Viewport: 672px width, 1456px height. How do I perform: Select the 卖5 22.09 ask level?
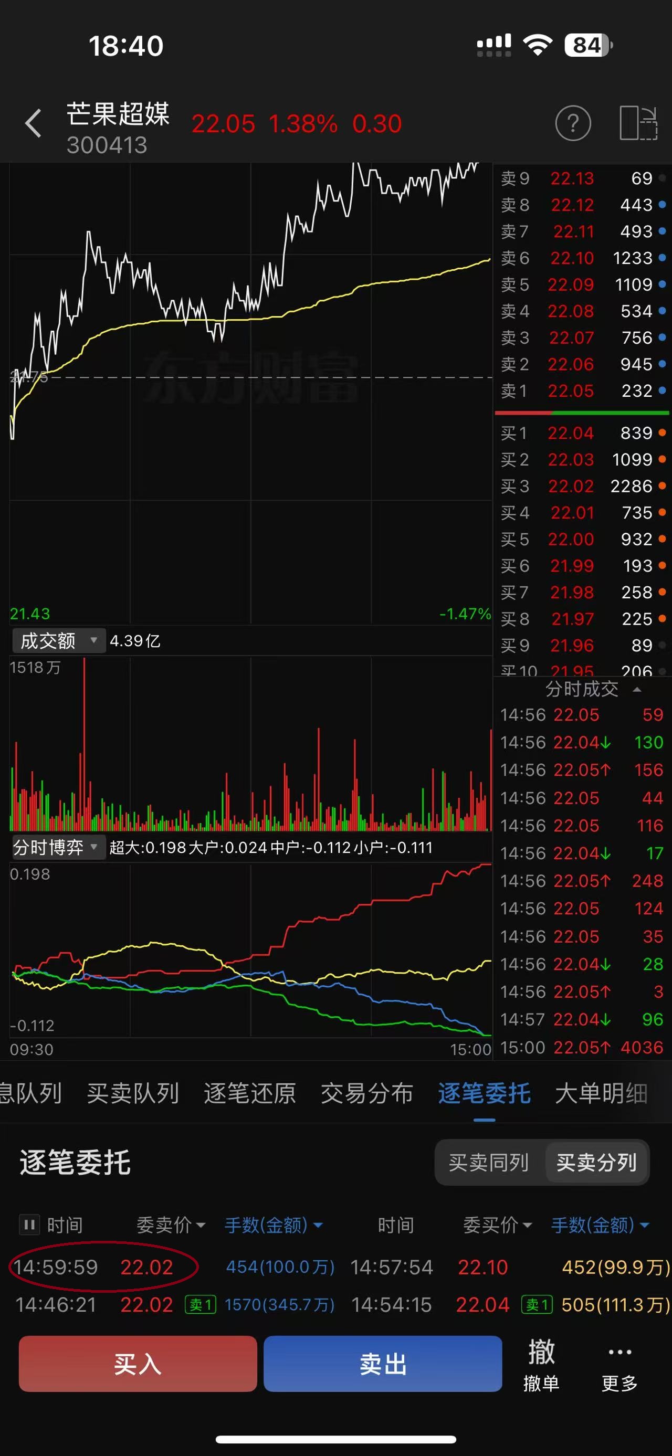coord(582,284)
